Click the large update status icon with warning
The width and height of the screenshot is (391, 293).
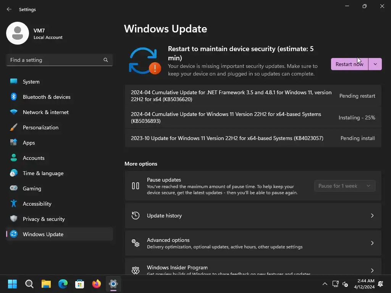(145, 61)
